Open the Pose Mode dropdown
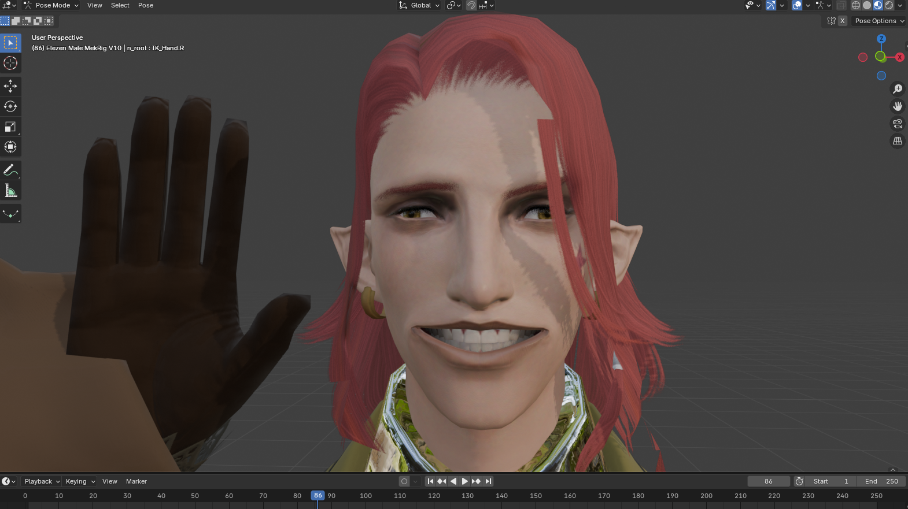Image resolution: width=908 pixels, height=509 pixels. (x=51, y=5)
